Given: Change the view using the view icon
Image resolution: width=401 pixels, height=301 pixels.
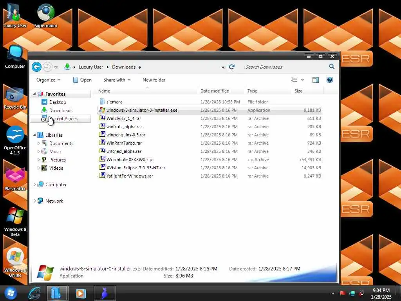Looking at the screenshot, I should pyautogui.click(x=294, y=80).
